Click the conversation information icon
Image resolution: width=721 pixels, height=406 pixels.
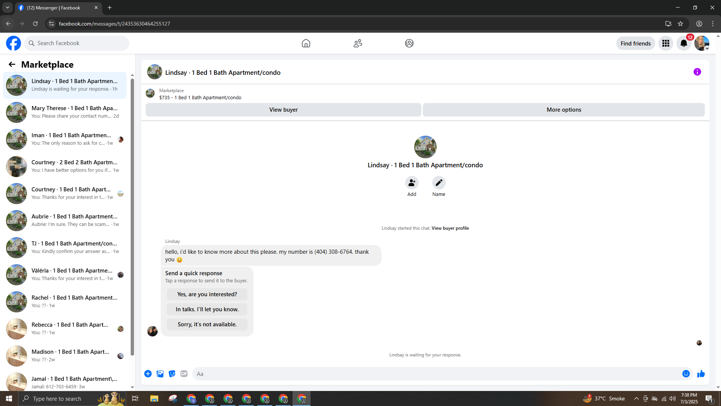[x=697, y=72]
